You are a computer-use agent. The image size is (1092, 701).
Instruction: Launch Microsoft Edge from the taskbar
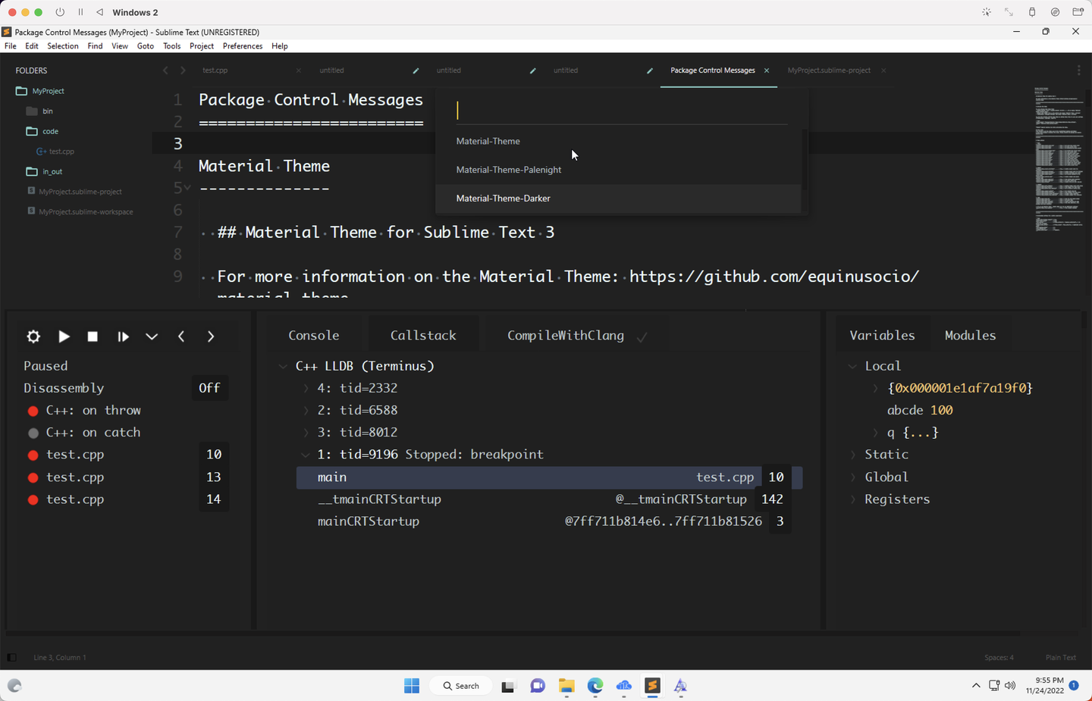(x=595, y=686)
